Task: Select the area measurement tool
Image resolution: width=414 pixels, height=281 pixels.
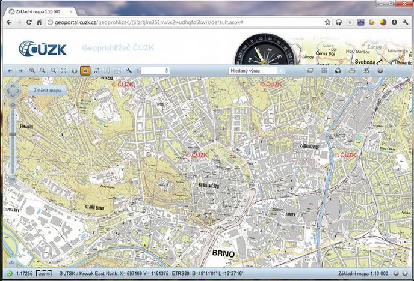Action: [117, 71]
